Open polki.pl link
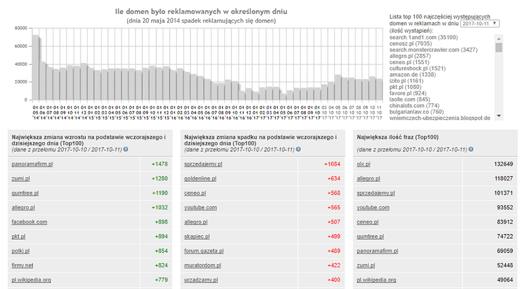Screen dimensions: 523x289 coord(21,251)
